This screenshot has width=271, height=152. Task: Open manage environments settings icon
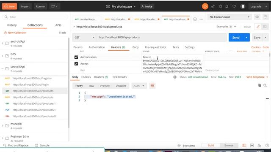pos(265,17)
